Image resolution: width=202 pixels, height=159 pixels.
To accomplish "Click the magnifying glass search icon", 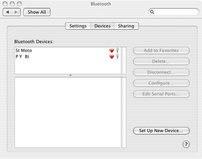I will coord(152,12).
